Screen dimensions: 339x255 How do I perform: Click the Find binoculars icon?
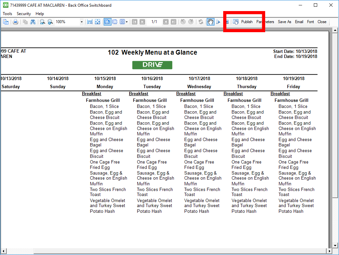[33, 22]
